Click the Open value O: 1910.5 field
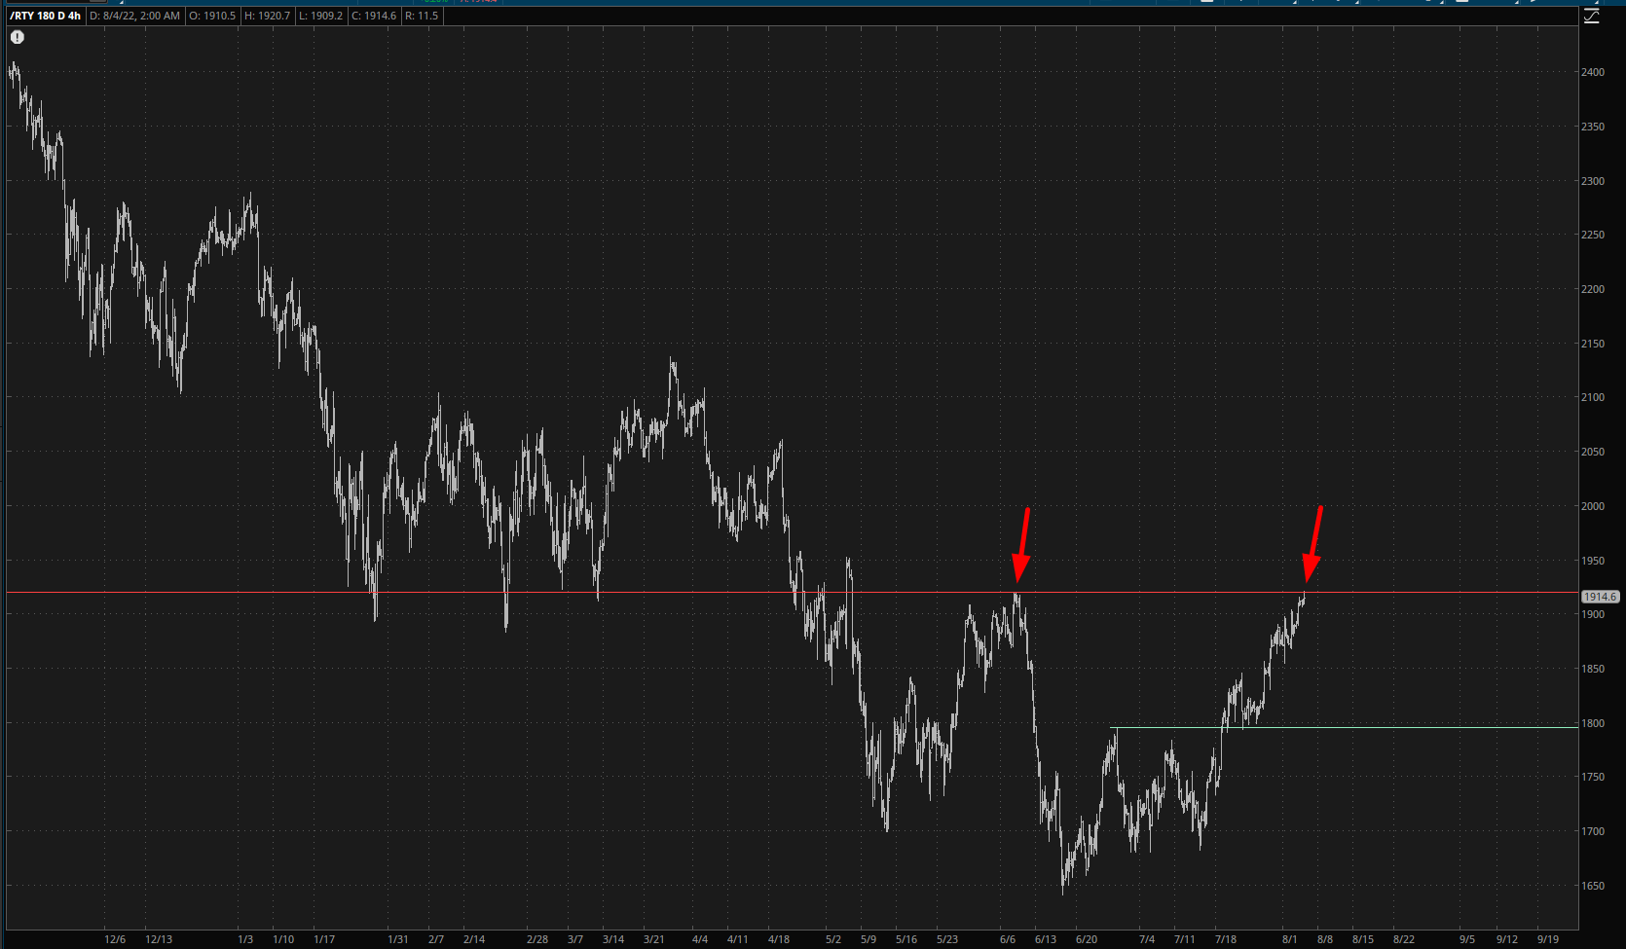1626x949 pixels. click(x=212, y=16)
